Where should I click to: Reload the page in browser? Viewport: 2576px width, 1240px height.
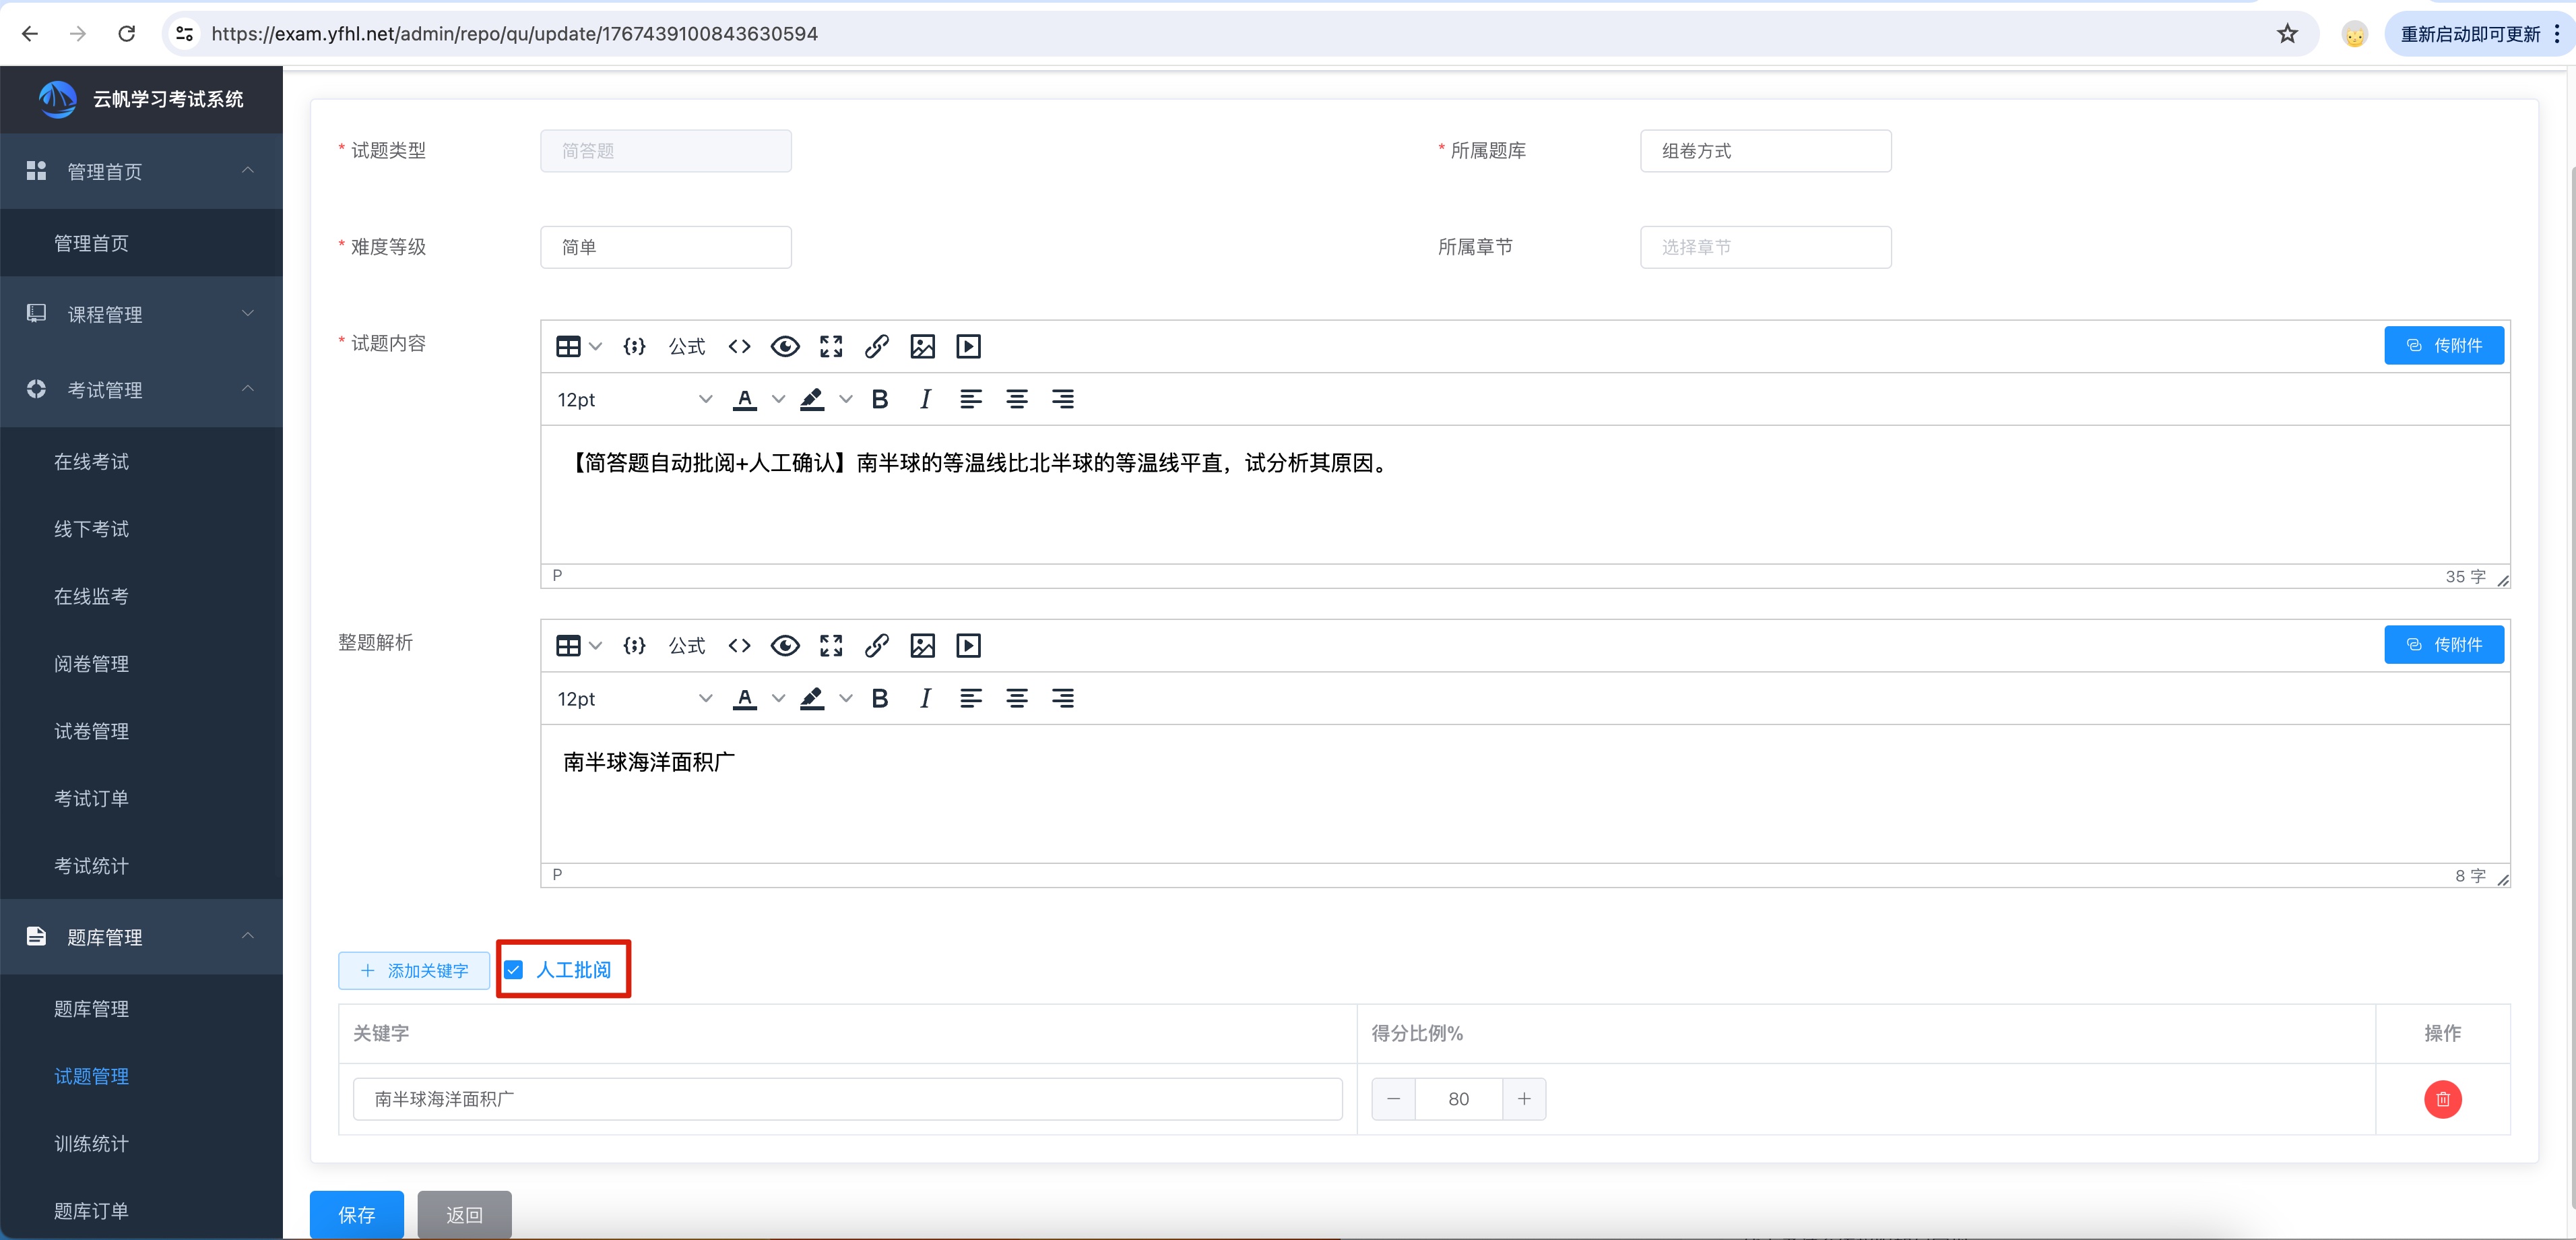click(127, 34)
